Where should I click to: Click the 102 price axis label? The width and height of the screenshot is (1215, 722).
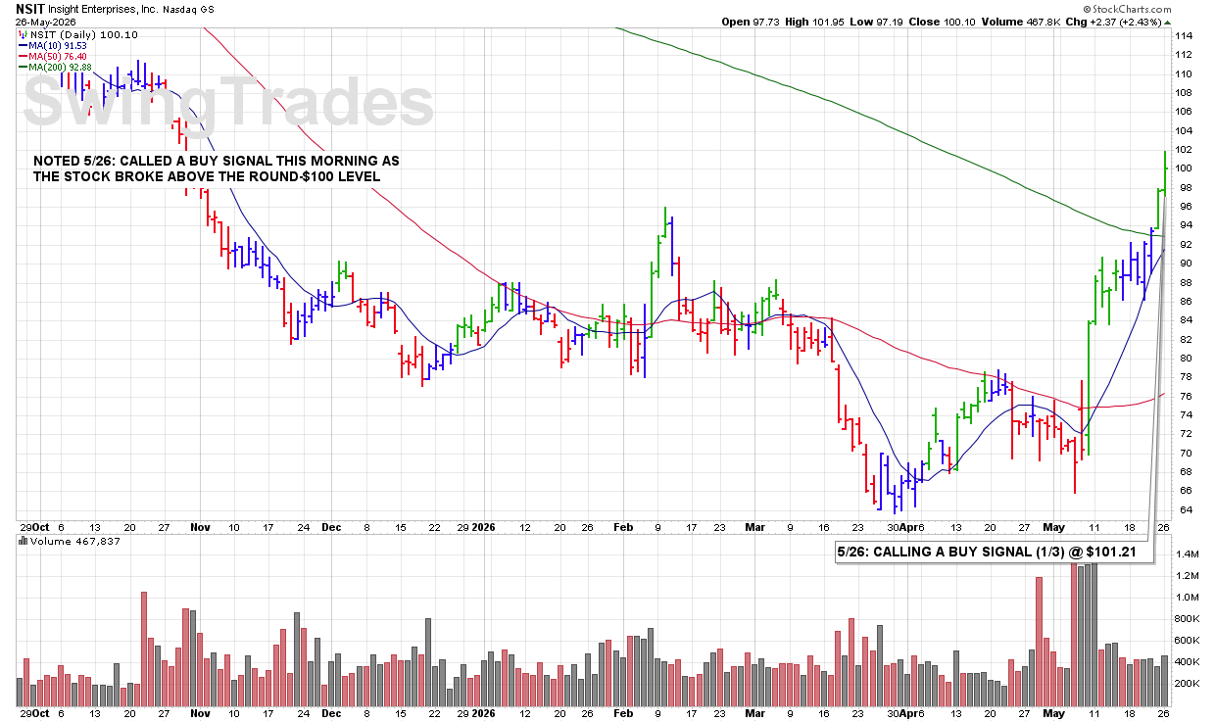(x=1184, y=150)
